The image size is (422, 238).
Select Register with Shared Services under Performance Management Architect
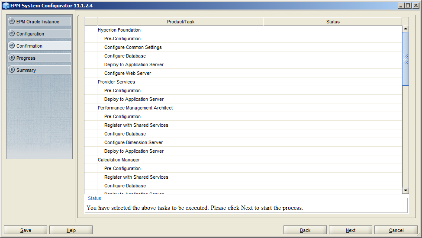pyautogui.click(x=243, y=125)
